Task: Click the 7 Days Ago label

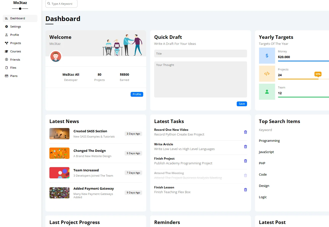Action: (133, 173)
